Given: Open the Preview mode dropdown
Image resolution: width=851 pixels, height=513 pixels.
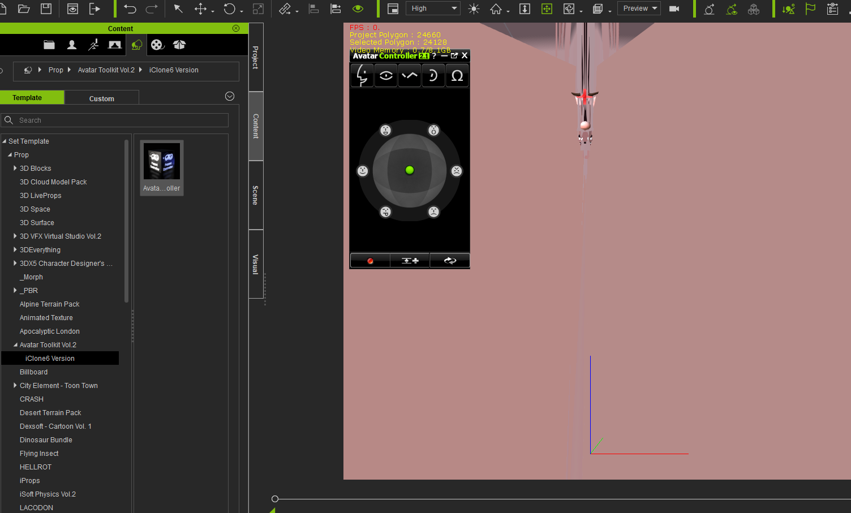Looking at the screenshot, I should pos(639,8).
